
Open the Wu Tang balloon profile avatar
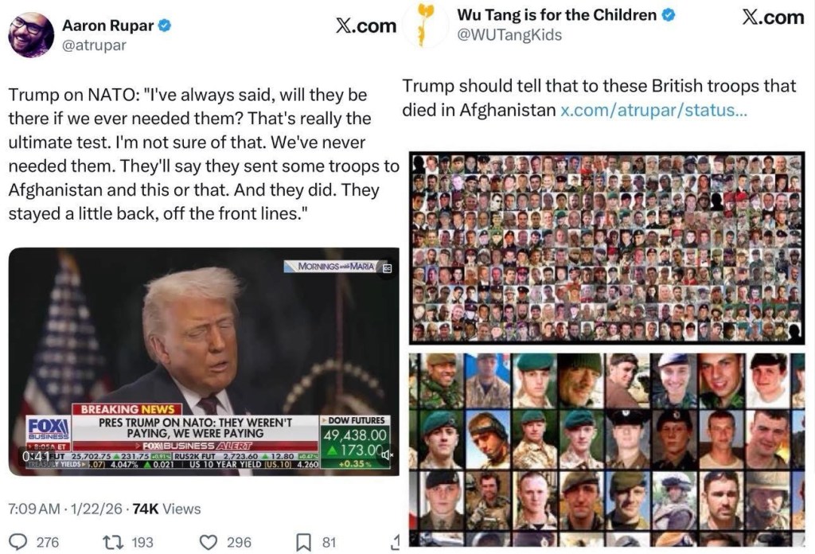click(x=426, y=25)
